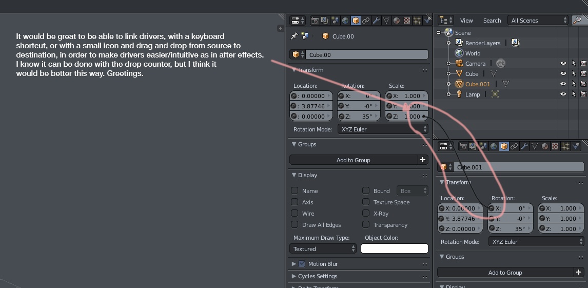
Task: Click Add to Group in Cube.001 panel
Action: [x=505, y=272]
